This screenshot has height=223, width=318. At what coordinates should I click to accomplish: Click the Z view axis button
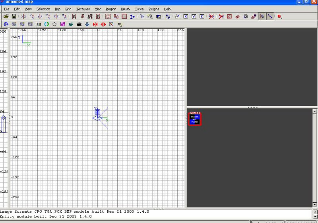202,16
